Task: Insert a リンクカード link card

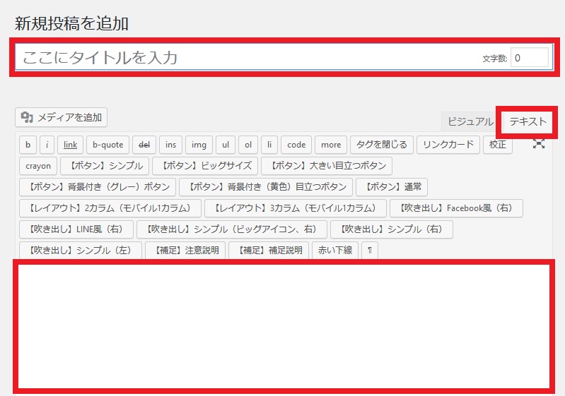Action: (x=448, y=145)
